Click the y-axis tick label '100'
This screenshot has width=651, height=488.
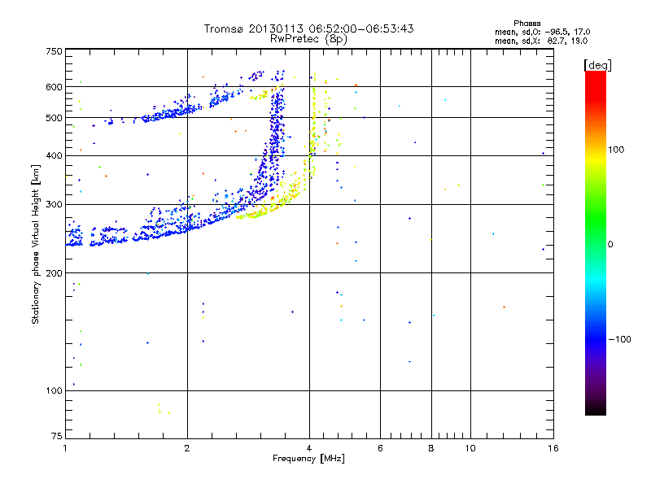tap(54, 391)
